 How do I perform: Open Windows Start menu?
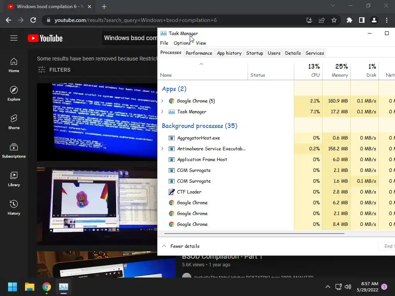pyautogui.click(x=12, y=287)
